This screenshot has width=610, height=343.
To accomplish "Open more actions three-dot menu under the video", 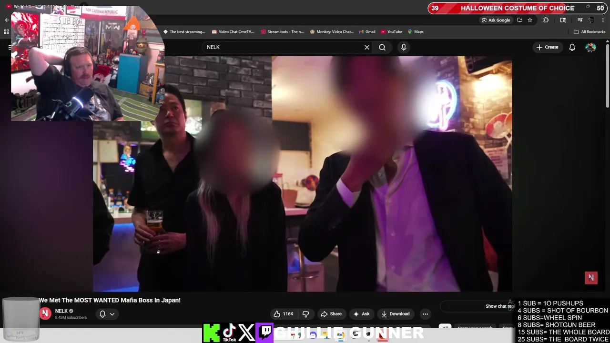I will coord(425,314).
